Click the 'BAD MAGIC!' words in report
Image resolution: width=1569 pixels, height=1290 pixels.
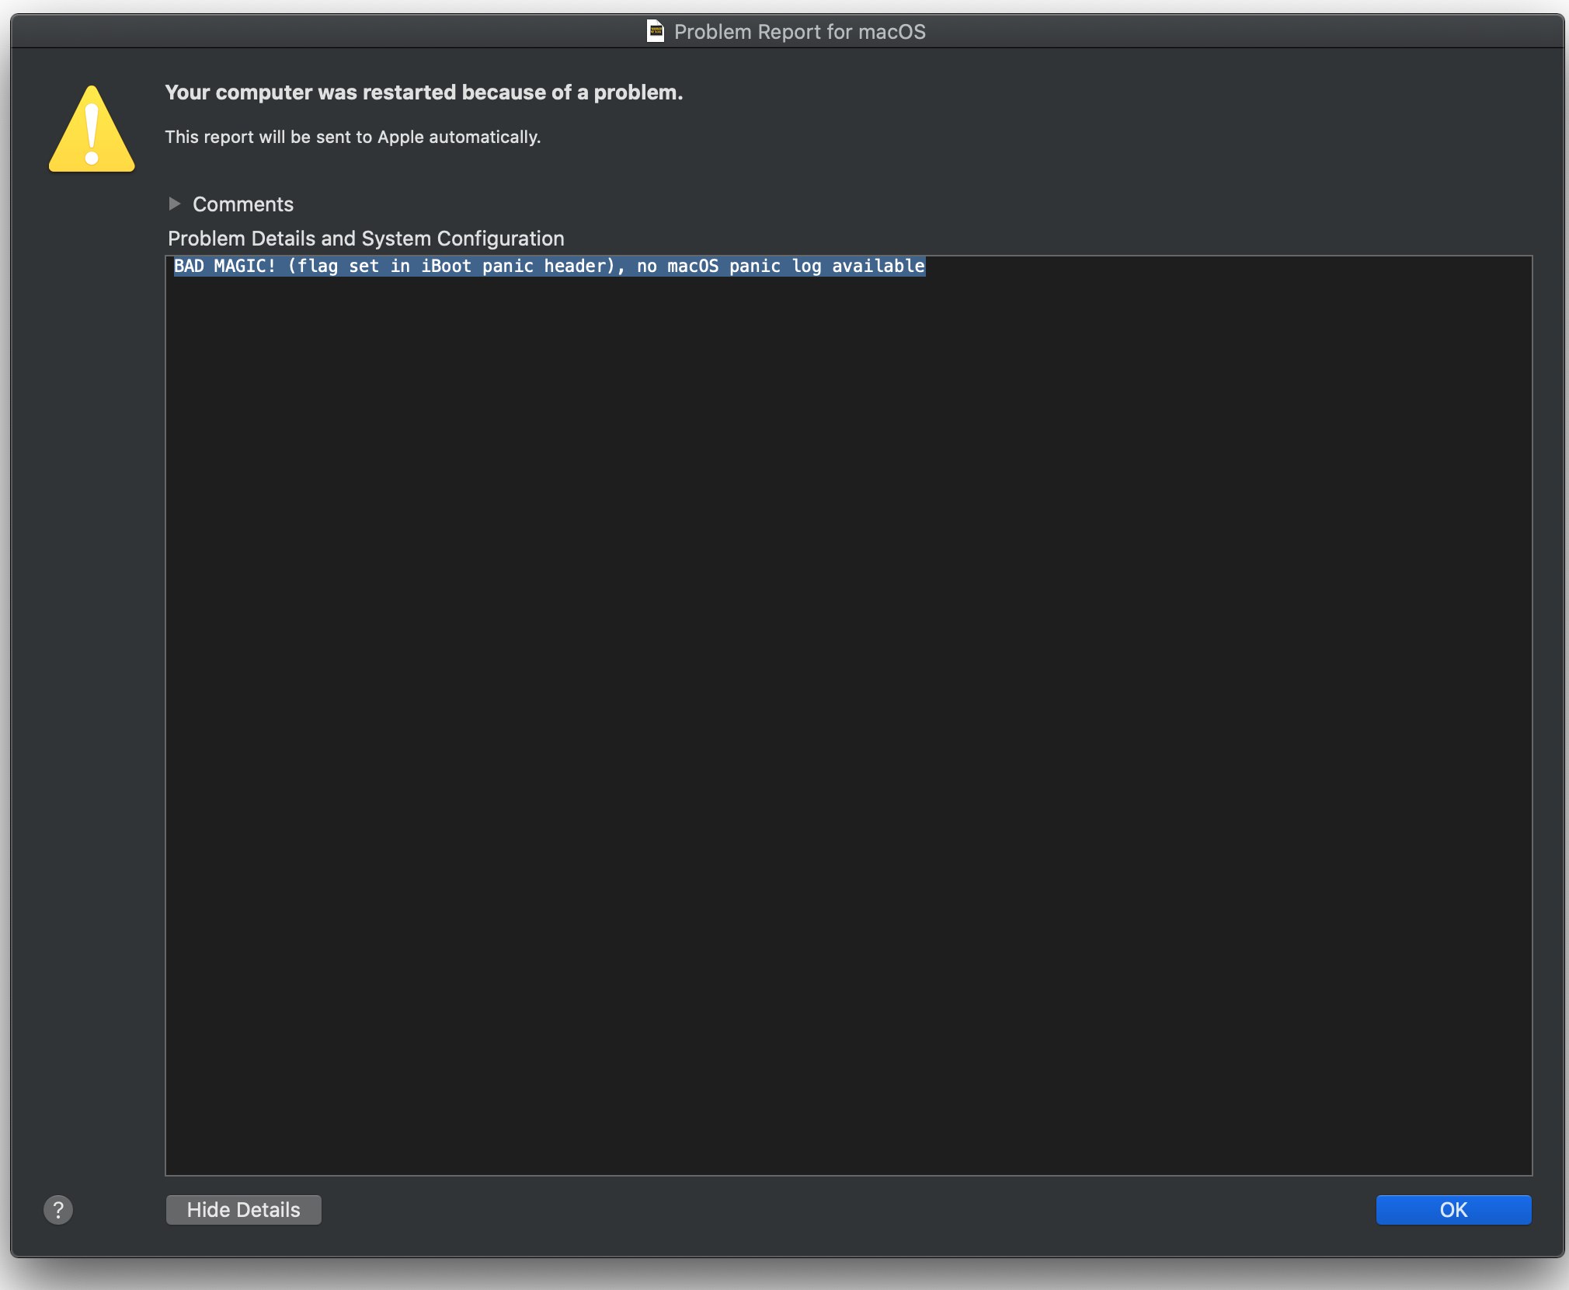point(224,267)
